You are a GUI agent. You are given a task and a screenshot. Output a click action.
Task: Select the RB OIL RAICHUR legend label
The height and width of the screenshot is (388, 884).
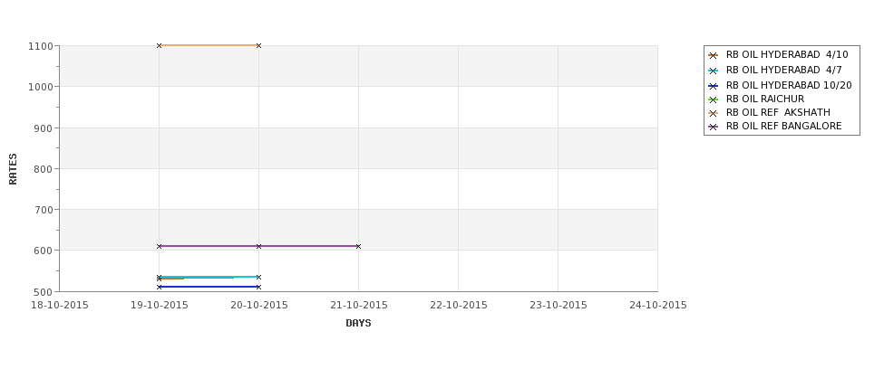pos(764,99)
